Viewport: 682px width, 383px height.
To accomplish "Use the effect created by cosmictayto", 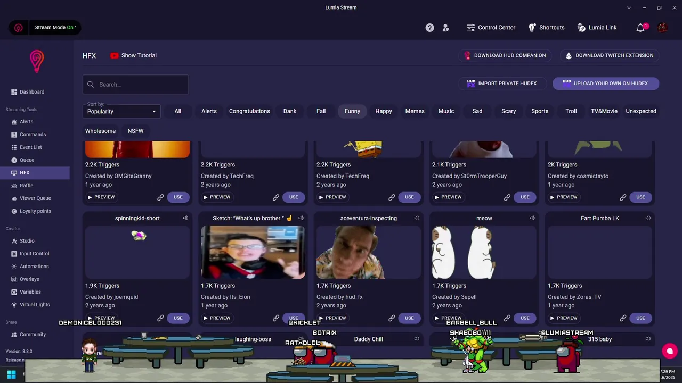I will pyautogui.click(x=640, y=197).
